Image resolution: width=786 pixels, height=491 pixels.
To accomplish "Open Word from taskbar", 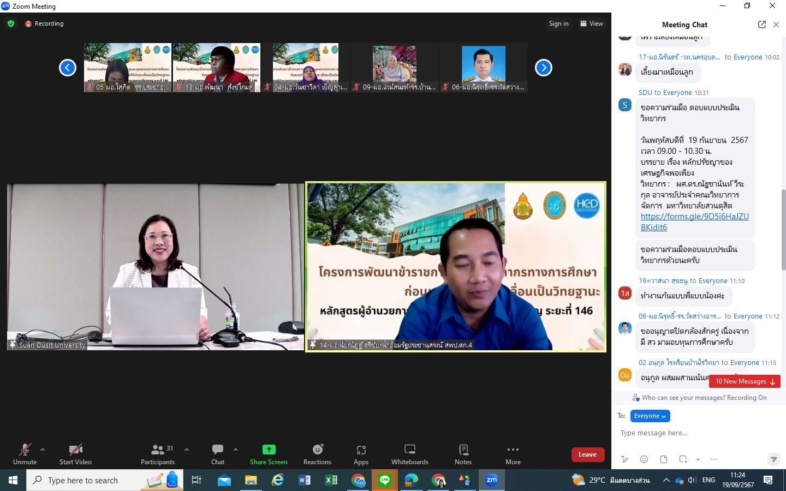I will pyautogui.click(x=305, y=480).
